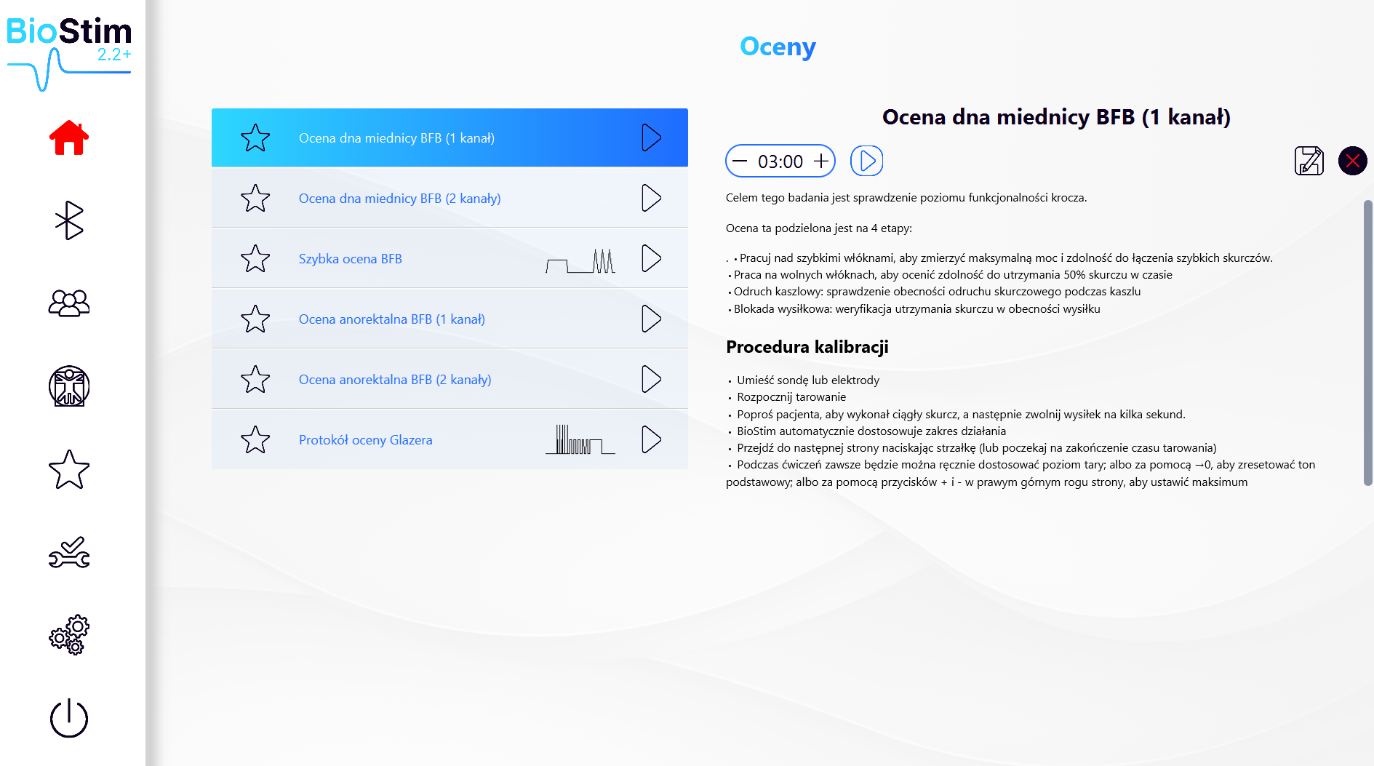1374x766 pixels.
Task: Select Ocena dna miednicy BFB (2 kanały) row
Action: (x=450, y=198)
